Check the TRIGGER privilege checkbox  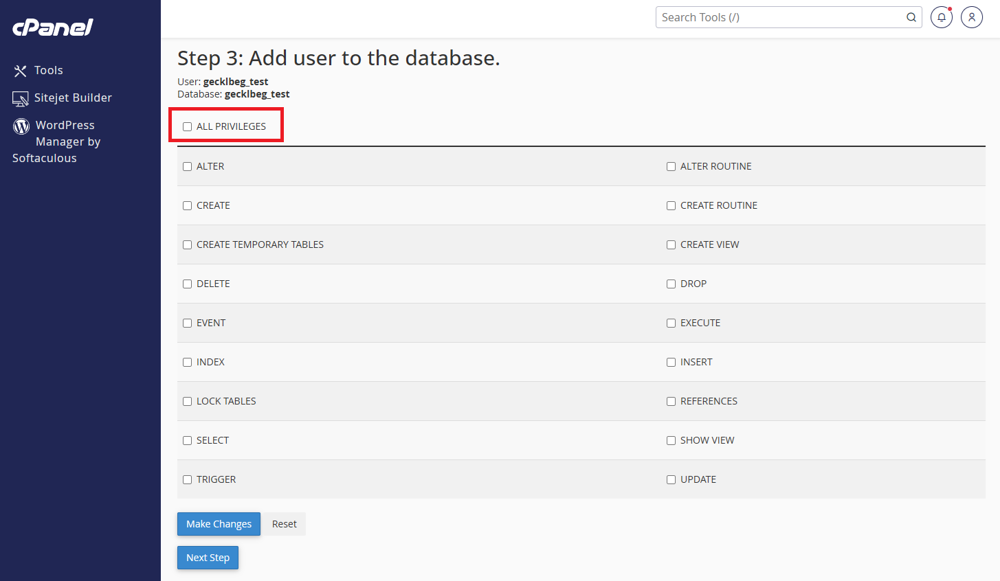pyautogui.click(x=187, y=479)
